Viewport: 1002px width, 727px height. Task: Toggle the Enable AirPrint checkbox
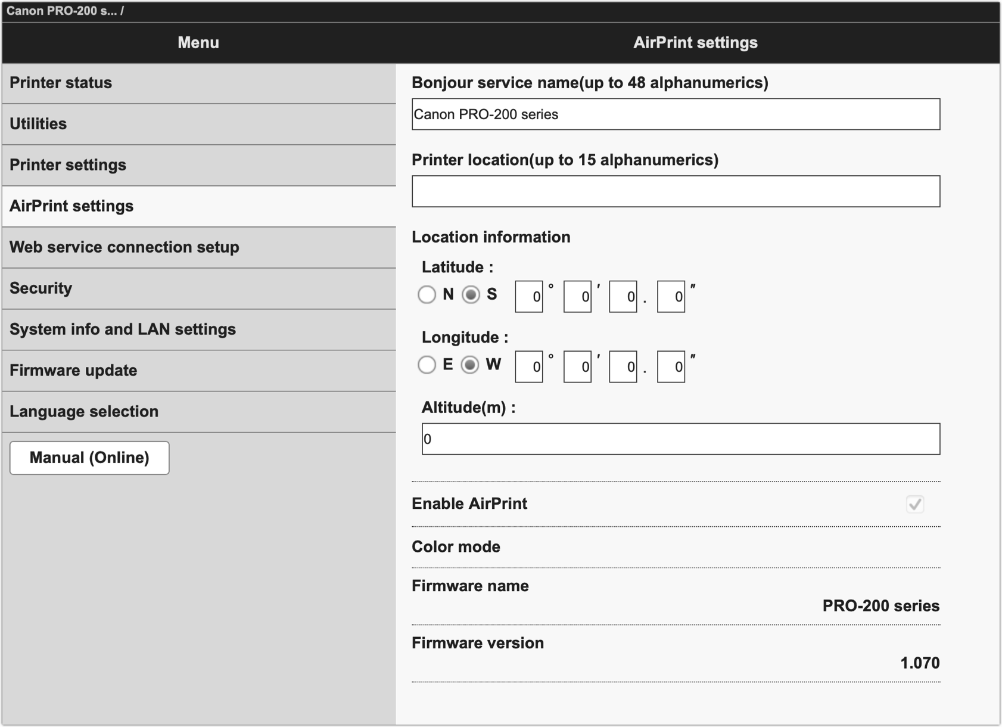tap(915, 504)
